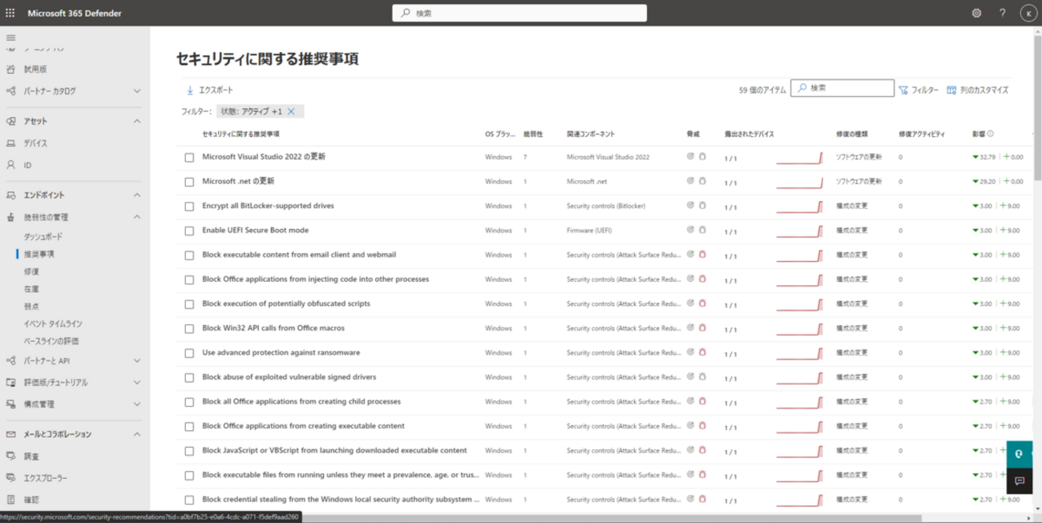Image resolution: width=1042 pixels, height=523 pixels.
Task: Sort by 露出されたデバイス column header
Action: pyautogui.click(x=749, y=134)
